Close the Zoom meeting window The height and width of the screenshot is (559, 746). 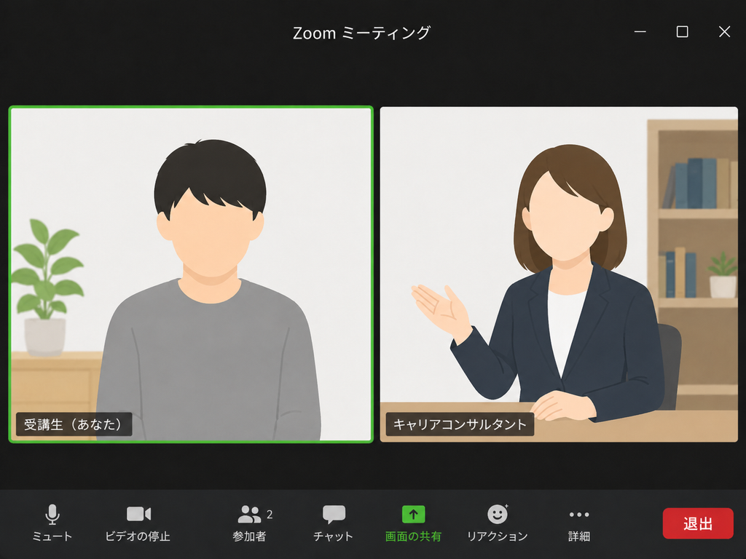[724, 32]
